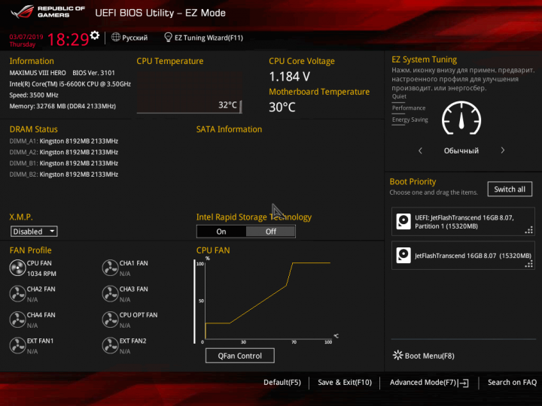This screenshot has width=542, height=406.
Task: Click DIMM_A2 Kingston 8192MB row
Action: (x=64, y=152)
